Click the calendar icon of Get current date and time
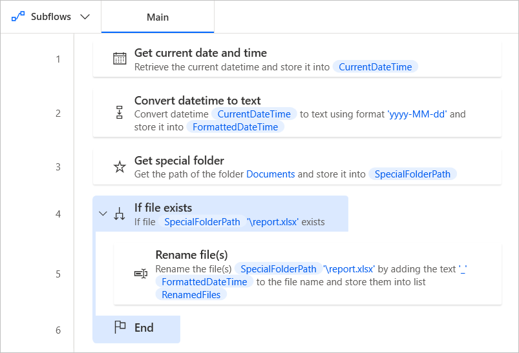The width and height of the screenshot is (519, 353). (x=120, y=59)
